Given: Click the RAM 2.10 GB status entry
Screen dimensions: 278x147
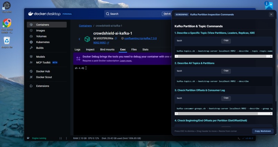Looking at the screenshot, I should (x=80, y=138).
